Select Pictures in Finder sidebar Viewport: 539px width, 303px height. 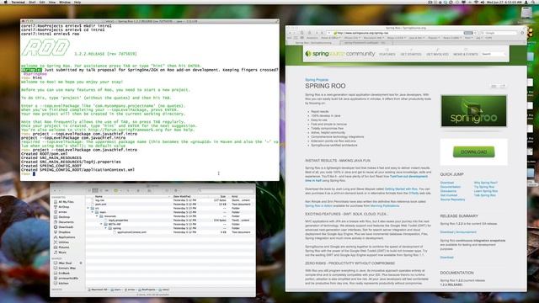tap(61, 247)
